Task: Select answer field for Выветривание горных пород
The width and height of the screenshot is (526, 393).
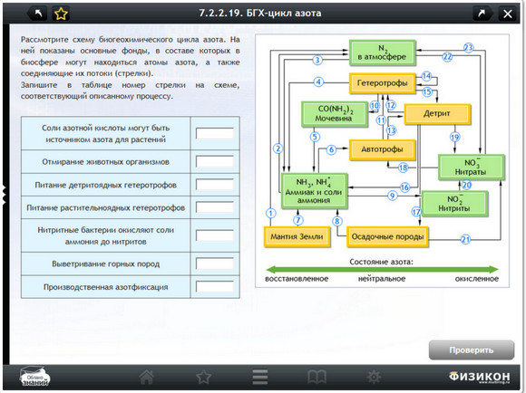Action: pyautogui.click(x=215, y=264)
